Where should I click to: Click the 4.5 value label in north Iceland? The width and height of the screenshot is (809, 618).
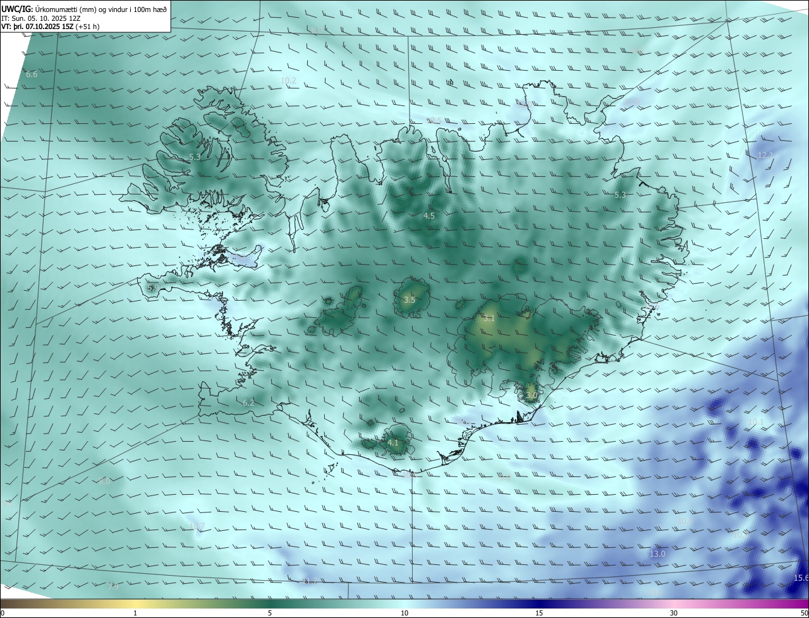[x=429, y=216]
